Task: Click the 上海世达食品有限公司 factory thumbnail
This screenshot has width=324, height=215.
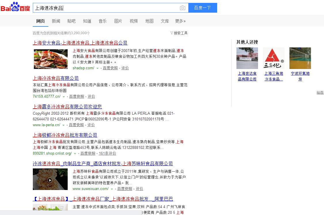Action: (247, 58)
